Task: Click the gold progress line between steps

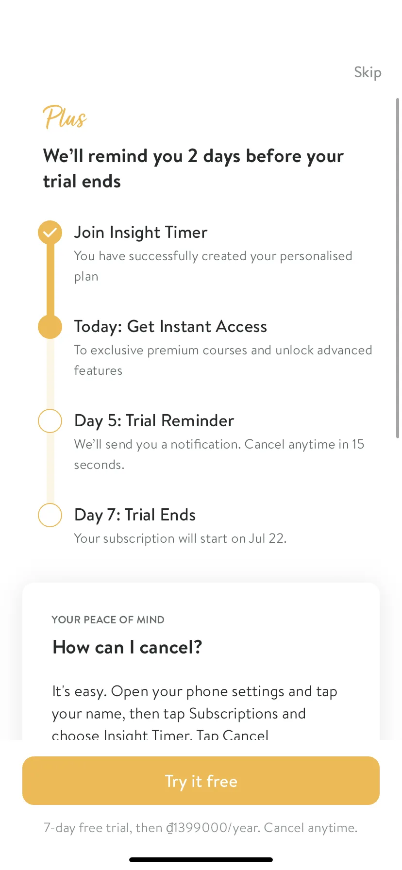Action: 50,280
